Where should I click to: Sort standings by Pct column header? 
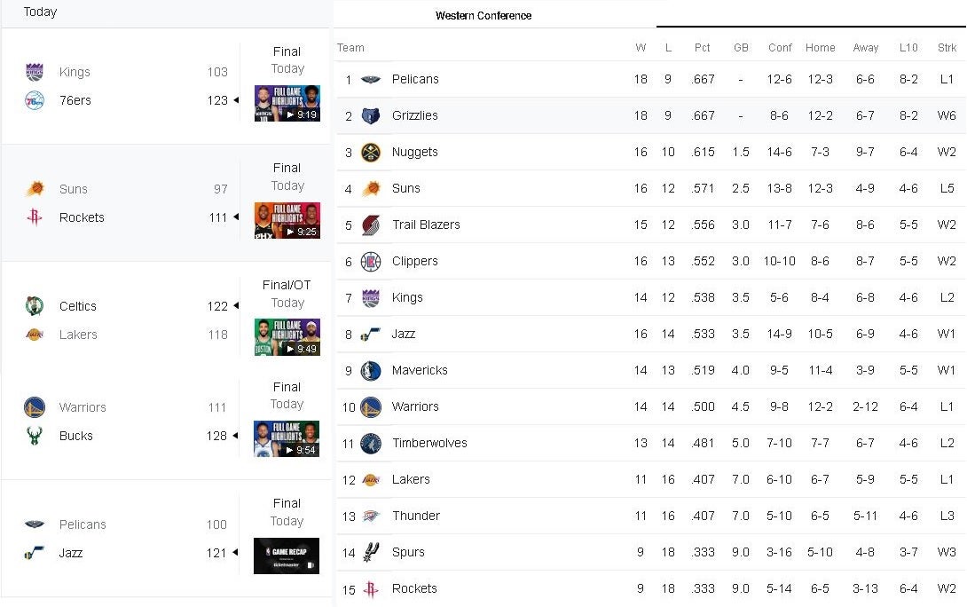[702, 48]
